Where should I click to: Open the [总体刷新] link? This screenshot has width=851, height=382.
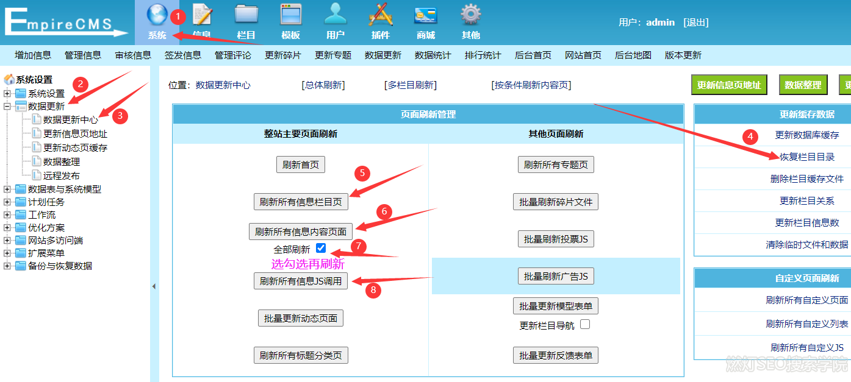323,85
